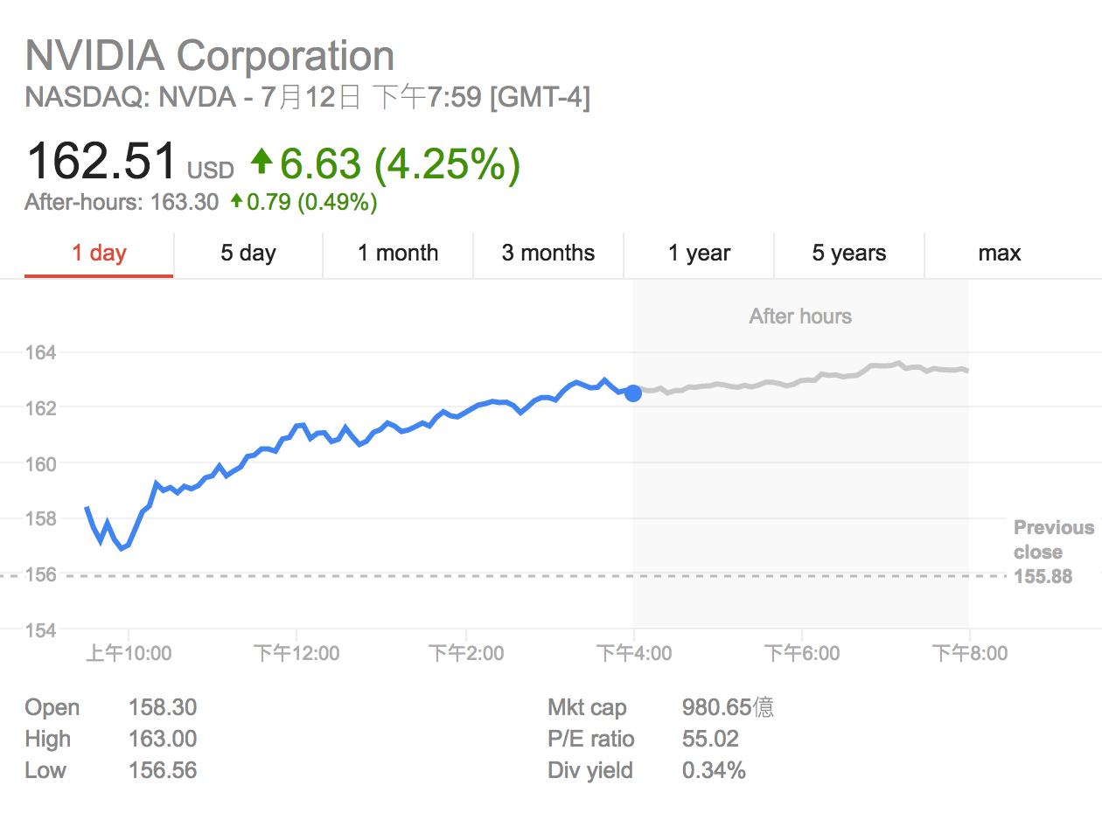Click the large green up arrow beside 6.63
This screenshot has width=1102, height=827.
coord(262,162)
